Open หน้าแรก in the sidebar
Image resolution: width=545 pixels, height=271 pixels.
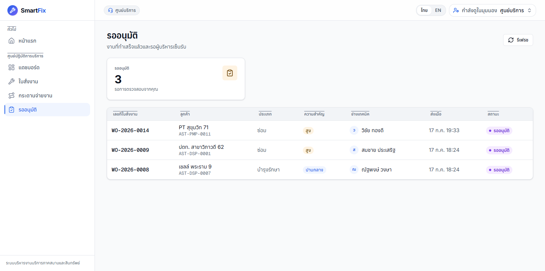[x=47, y=41]
